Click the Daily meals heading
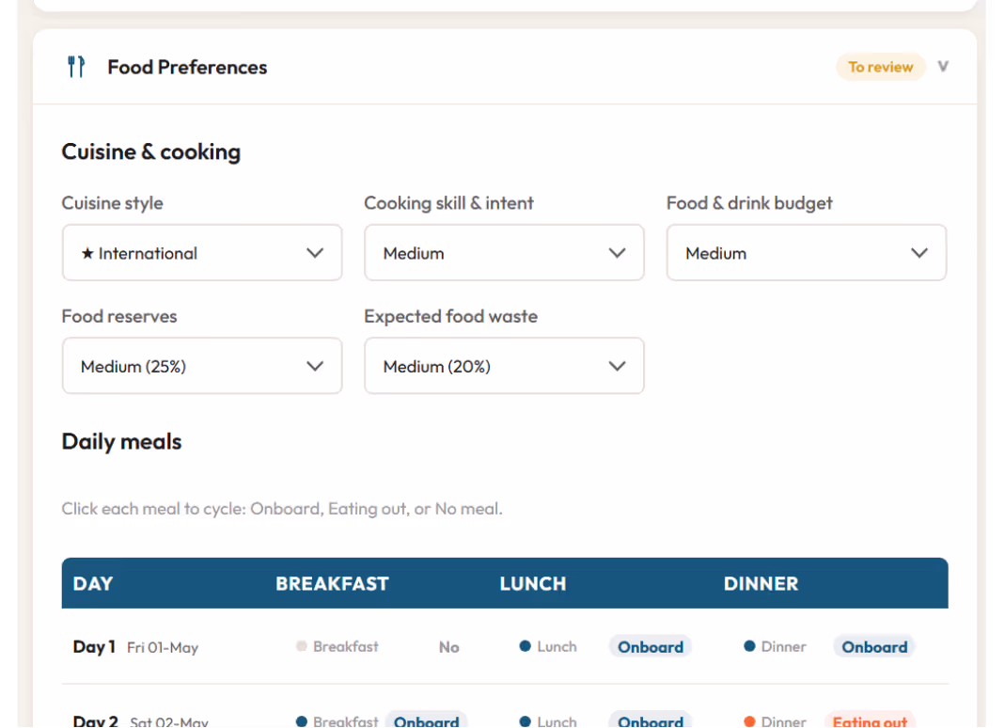 click(122, 442)
